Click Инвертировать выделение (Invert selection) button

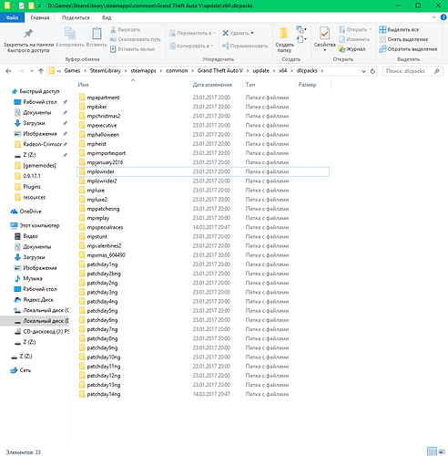pyautogui.click(x=408, y=49)
